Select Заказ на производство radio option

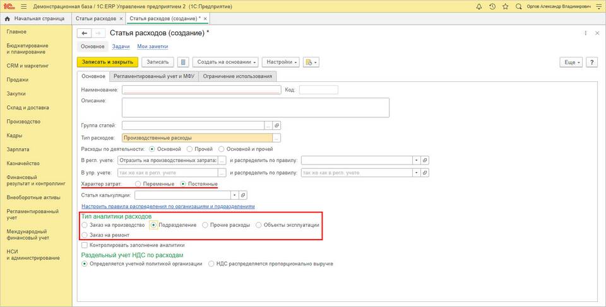(x=85, y=225)
